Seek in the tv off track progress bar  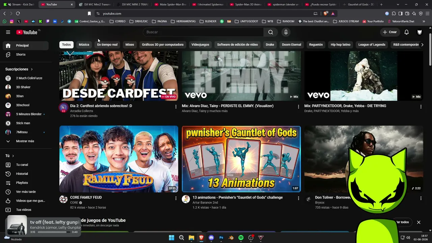[54, 232]
